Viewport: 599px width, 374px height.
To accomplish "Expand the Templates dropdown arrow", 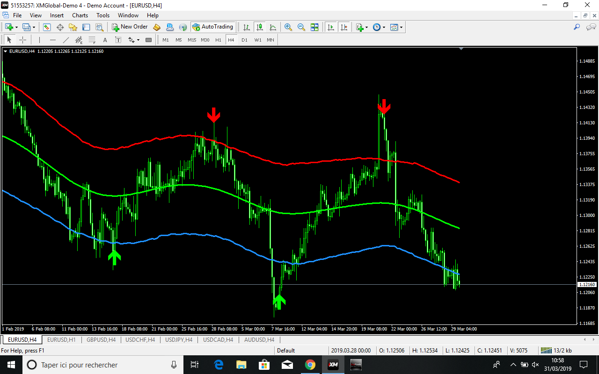I will coord(401,27).
